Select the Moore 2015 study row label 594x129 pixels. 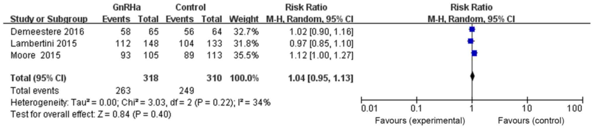pos(35,55)
